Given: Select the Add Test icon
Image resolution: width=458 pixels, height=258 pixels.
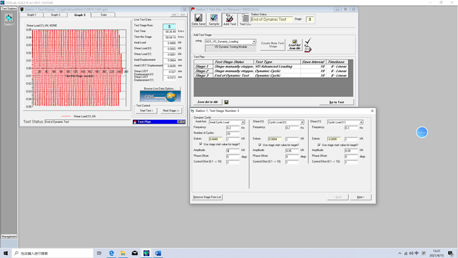Looking at the screenshot, I should click(230, 20).
